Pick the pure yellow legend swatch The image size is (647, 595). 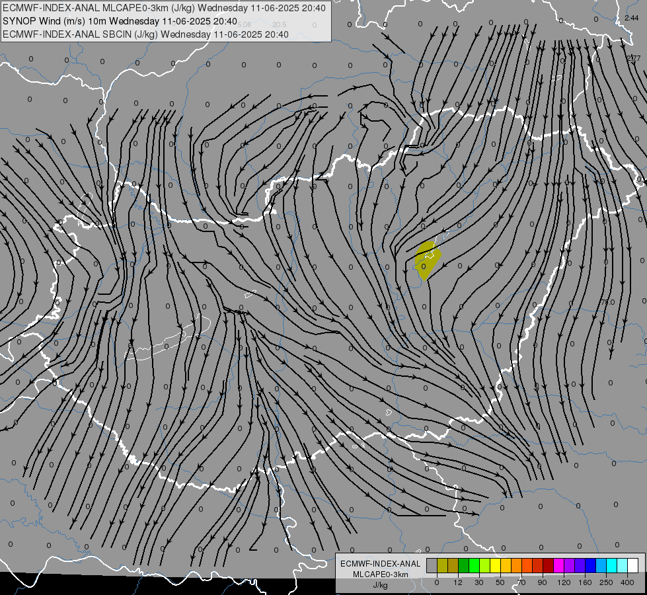pyautogui.click(x=496, y=565)
